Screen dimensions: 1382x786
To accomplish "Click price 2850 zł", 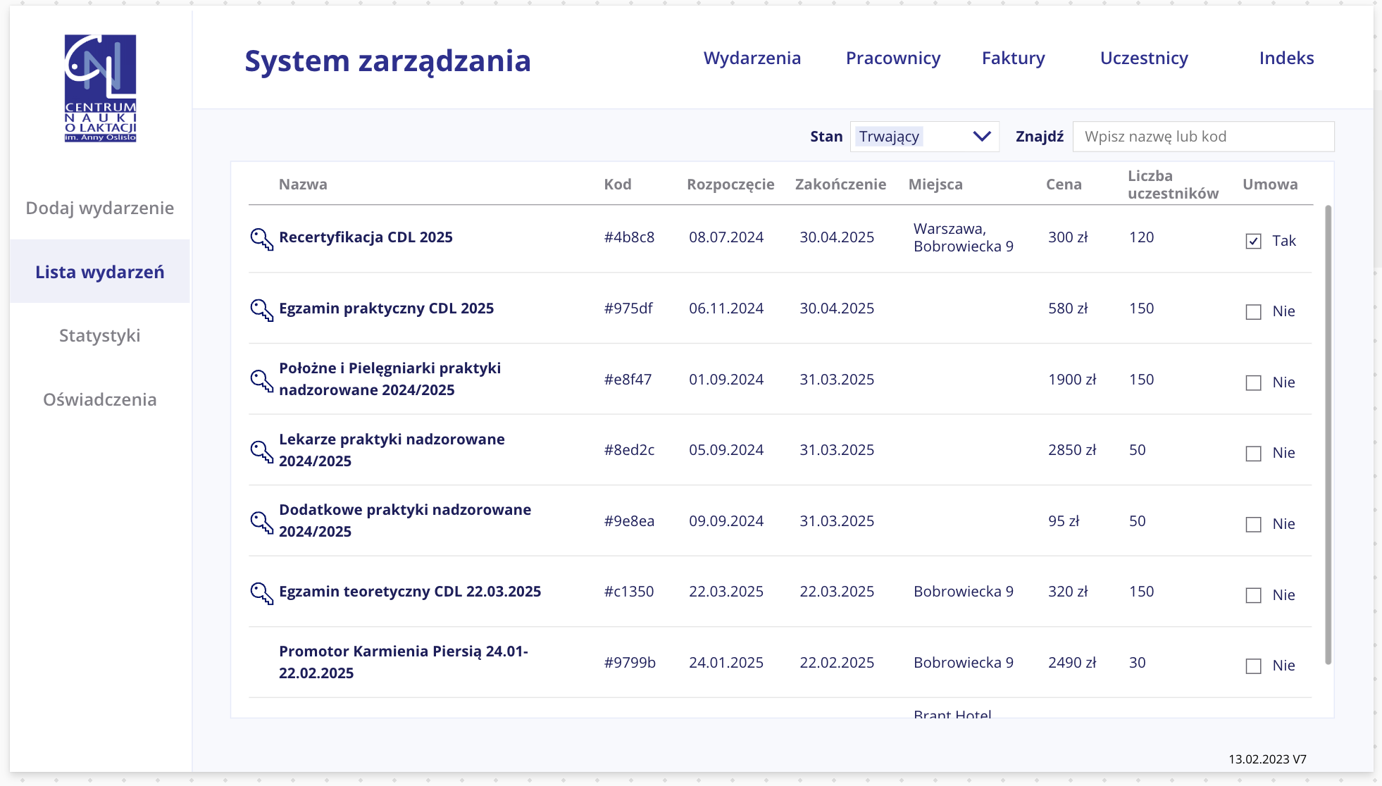I will point(1072,450).
